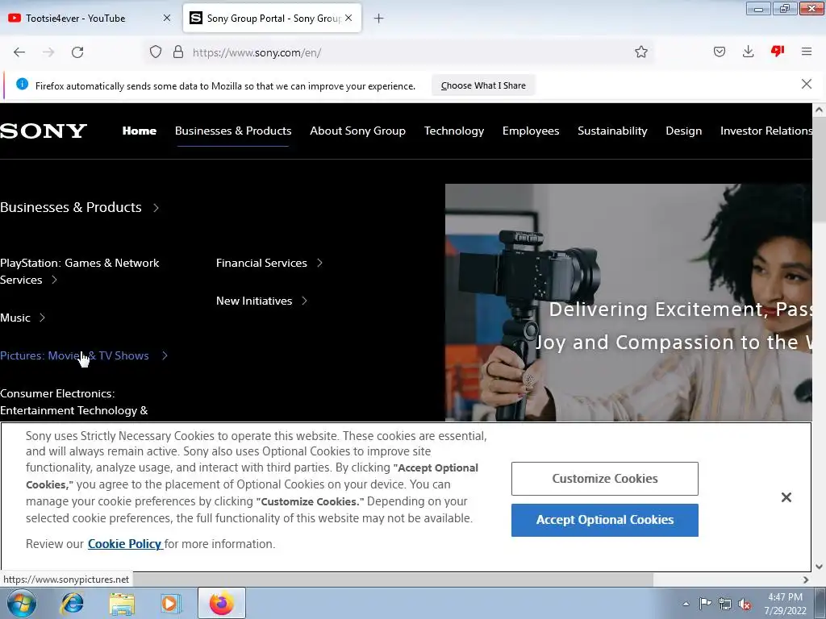Click the vertical scrollbar down arrow
826x619 pixels.
(x=820, y=567)
